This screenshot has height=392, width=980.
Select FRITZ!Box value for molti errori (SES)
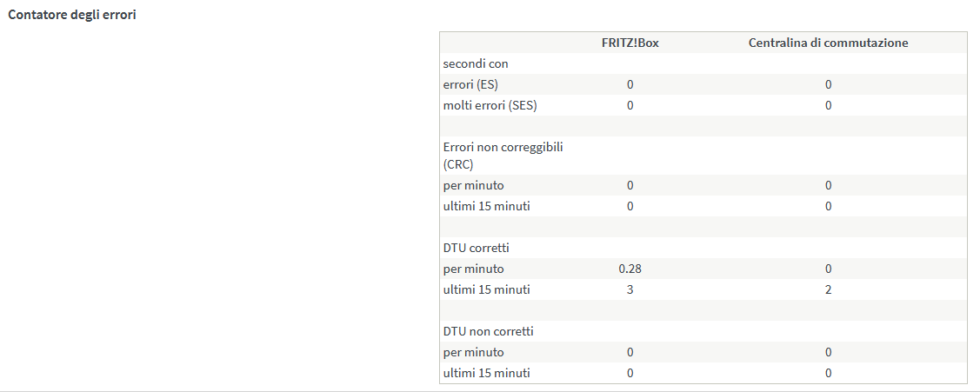tap(630, 105)
